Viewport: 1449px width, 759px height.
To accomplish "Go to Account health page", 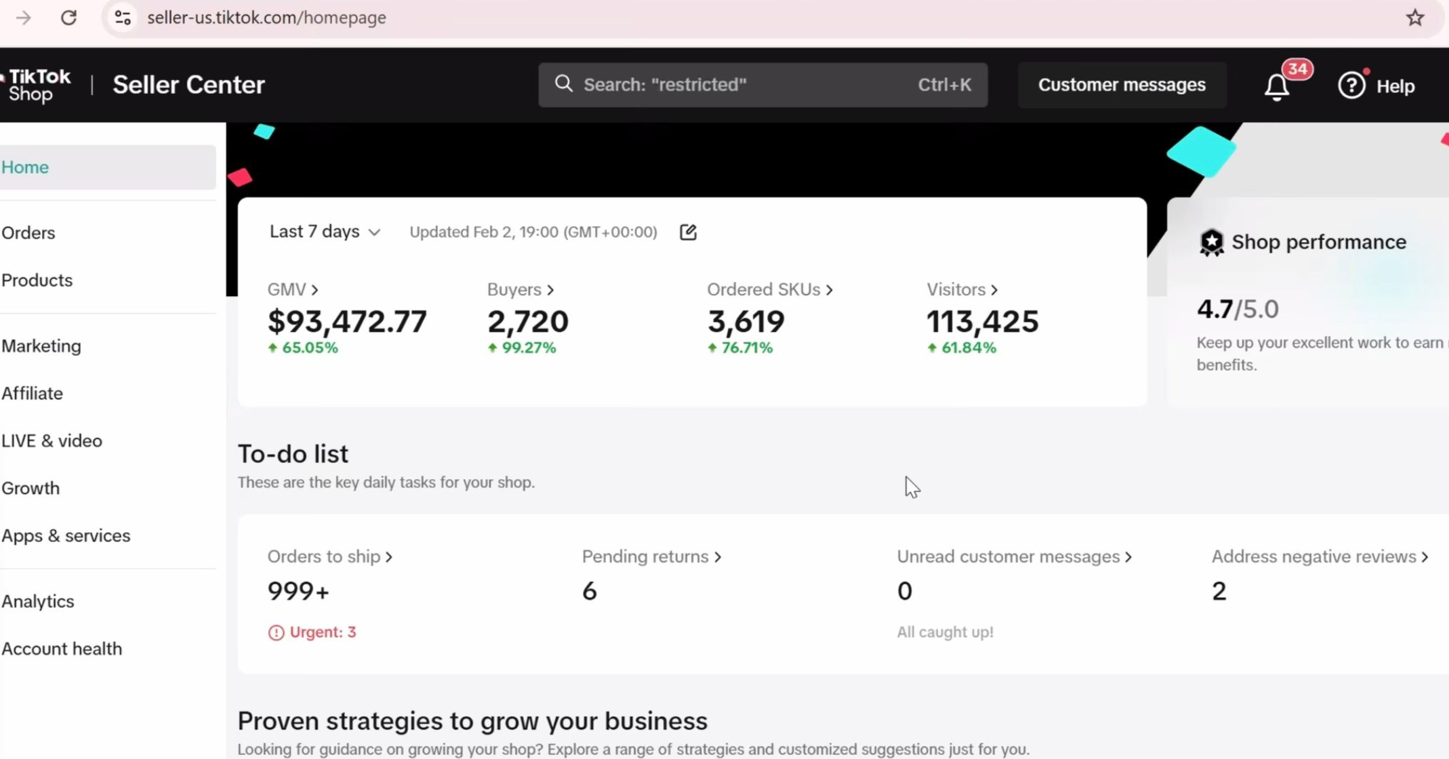I will coord(62,649).
